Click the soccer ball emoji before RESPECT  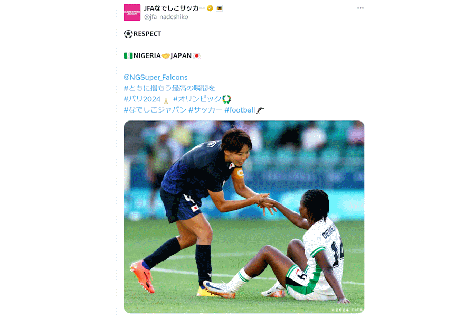[128, 34]
